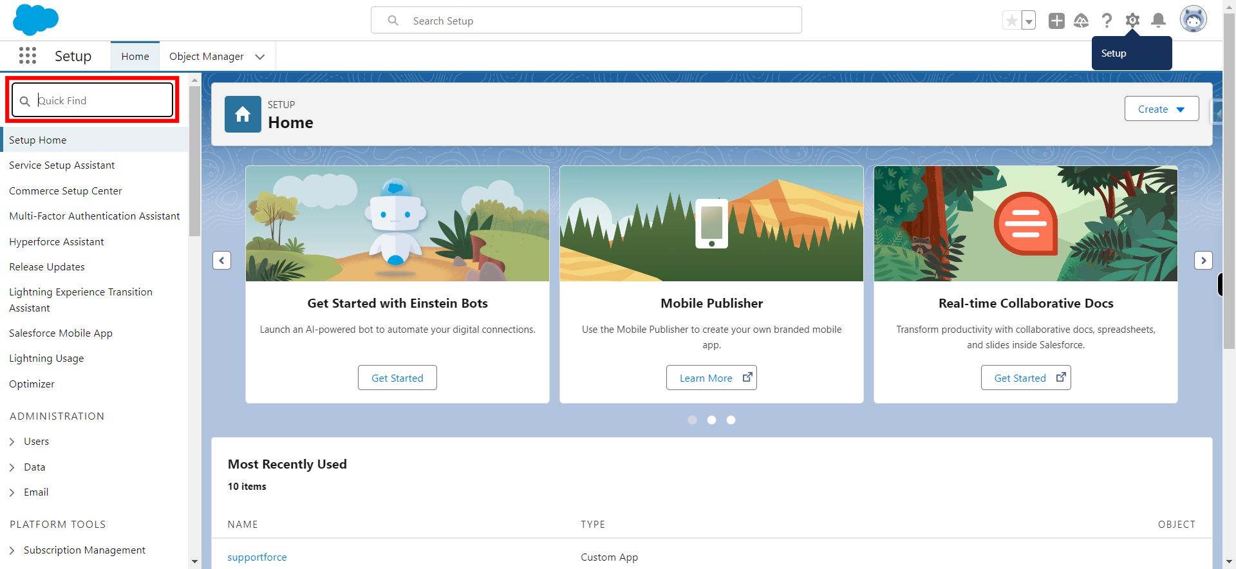The image size is (1236, 569).
Task: Show previous carousel cards
Action: pos(221,260)
